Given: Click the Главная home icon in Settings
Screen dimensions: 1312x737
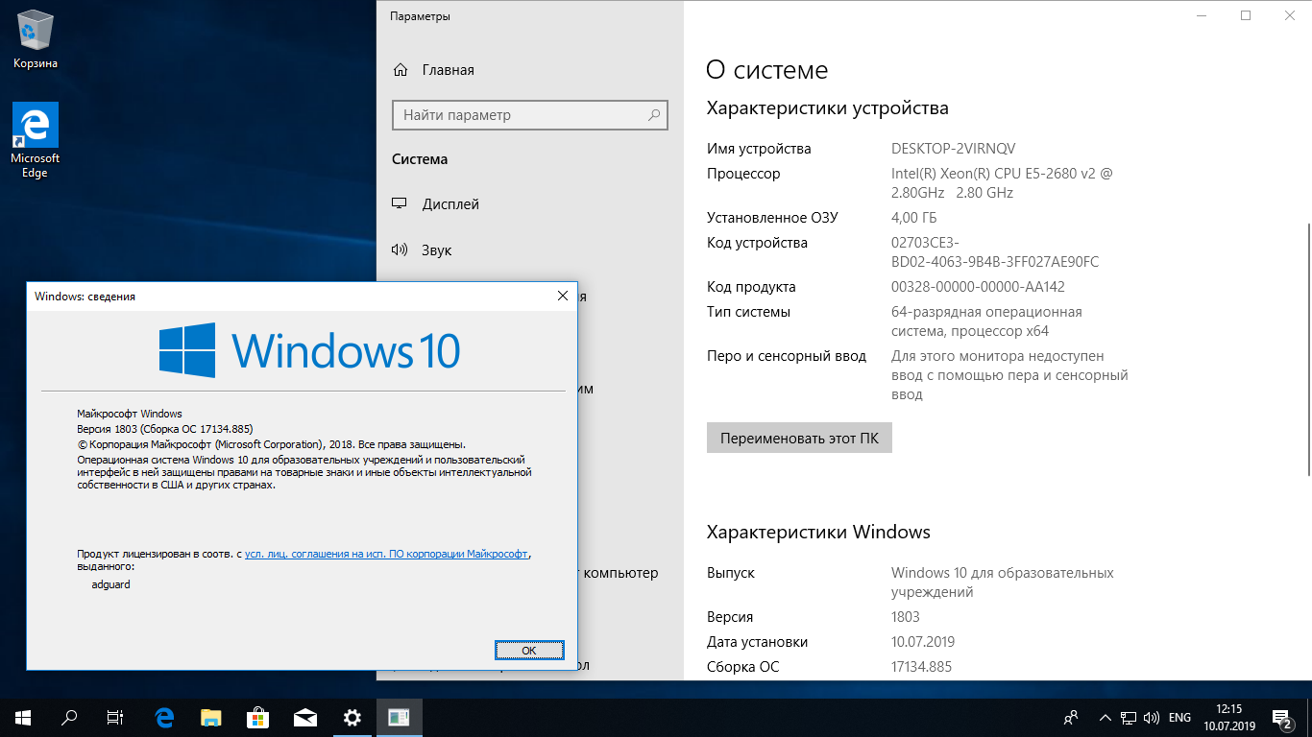Looking at the screenshot, I should click(x=401, y=70).
